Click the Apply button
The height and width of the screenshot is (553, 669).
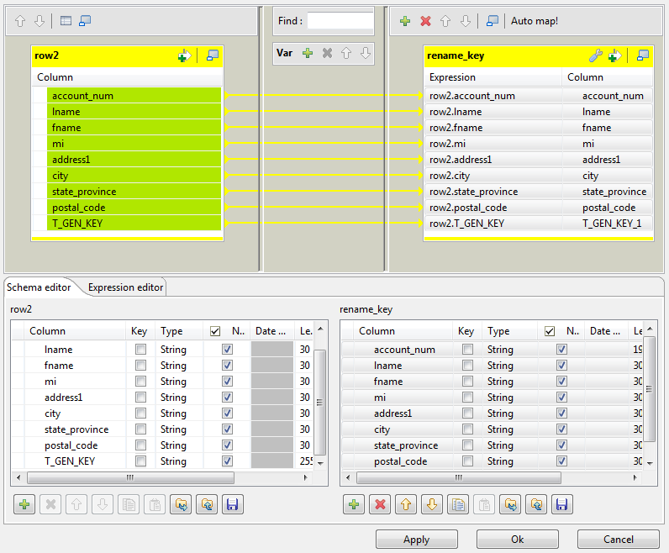[416, 540]
